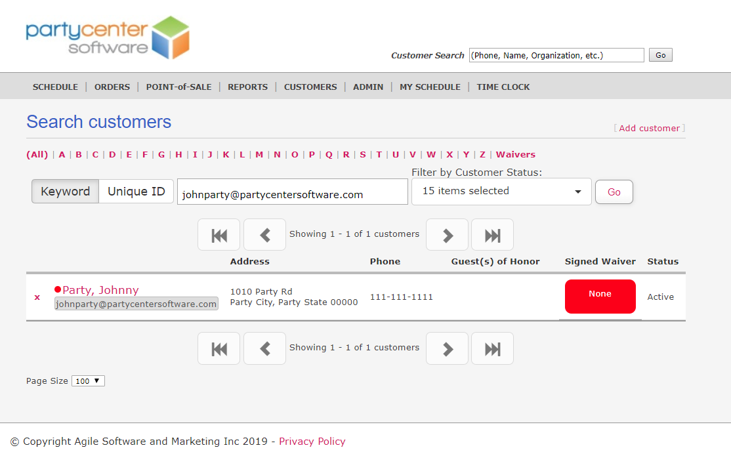Open the Waivers filter link
This screenshot has width=731, height=454.
[516, 154]
